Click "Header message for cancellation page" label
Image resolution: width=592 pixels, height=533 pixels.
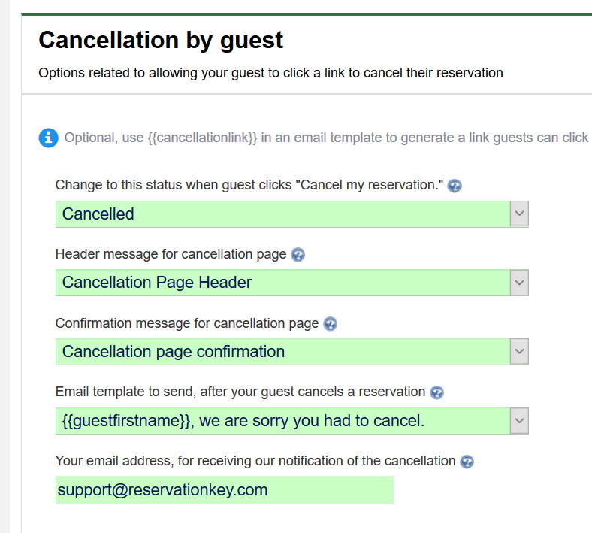pyautogui.click(x=171, y=254)
